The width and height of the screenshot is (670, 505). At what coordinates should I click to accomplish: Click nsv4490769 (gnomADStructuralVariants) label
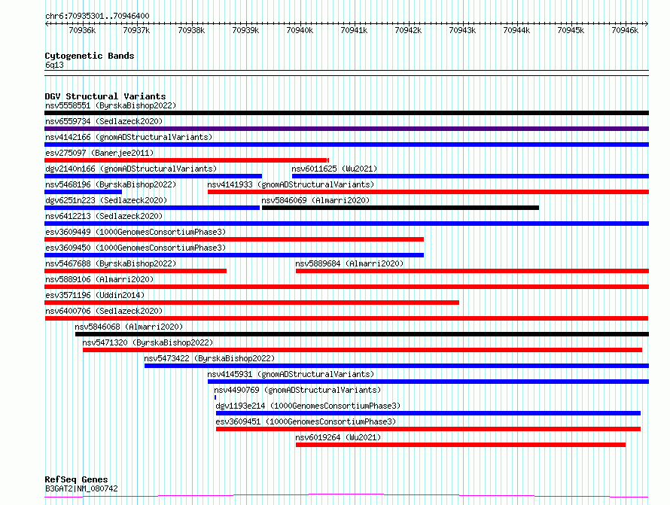click(x=297, y=390)
